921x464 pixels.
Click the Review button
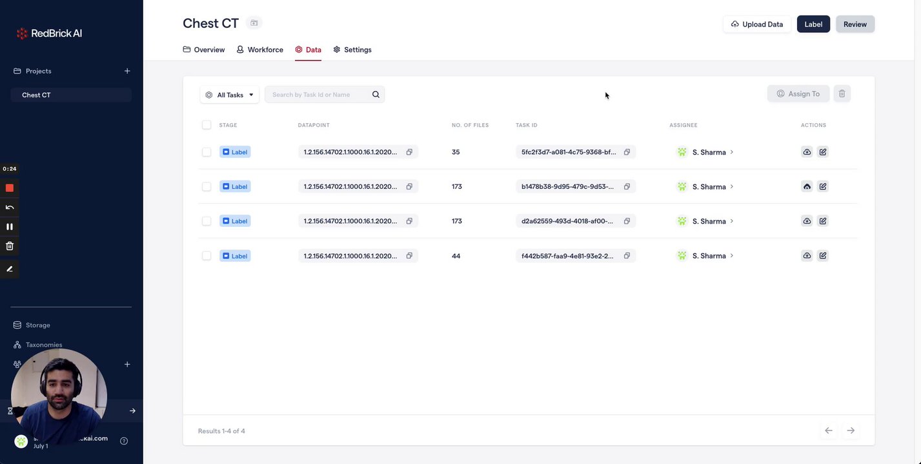pyautogui.click(x=855, y=24)
